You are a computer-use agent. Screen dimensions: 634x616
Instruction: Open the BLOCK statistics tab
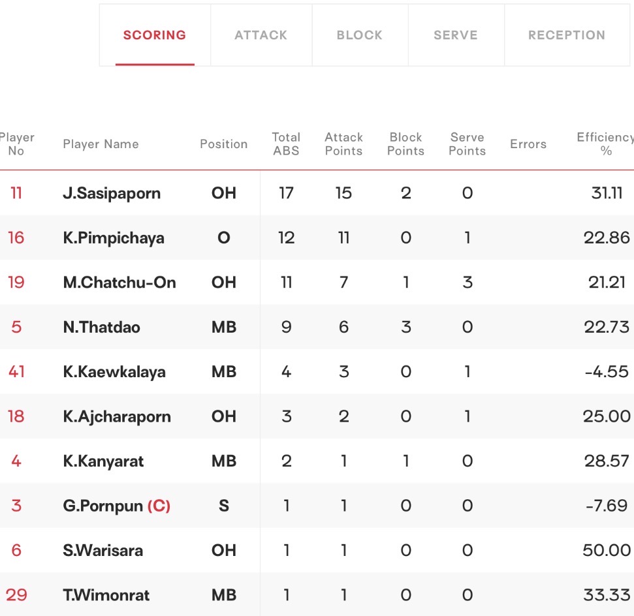coord(360,35)
